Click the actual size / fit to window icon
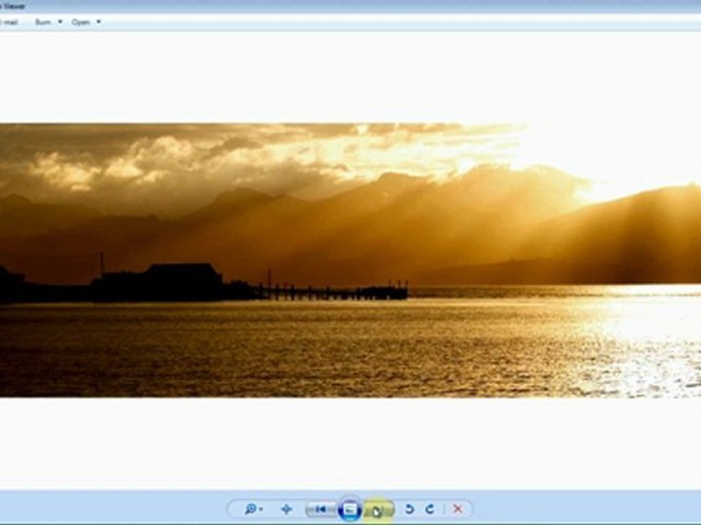Image resolution: width=701 pixels, height=525 pixels. point(286,509)
